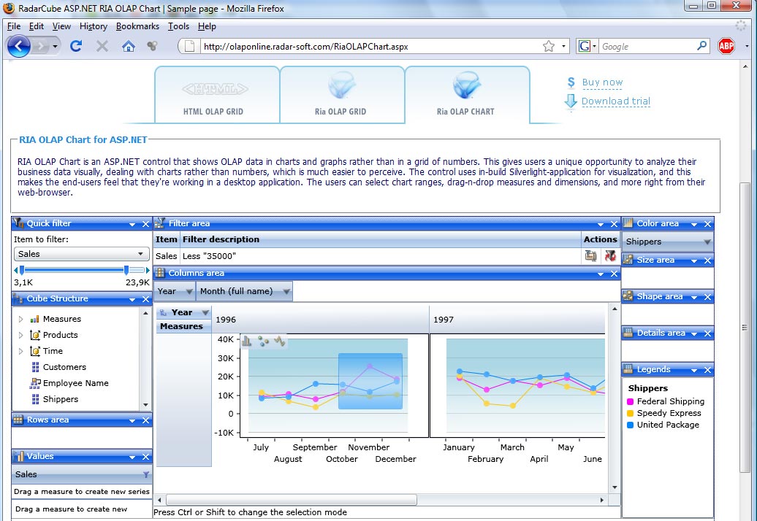Switch chart to scatter points type icon

click(x=263, y=341)
